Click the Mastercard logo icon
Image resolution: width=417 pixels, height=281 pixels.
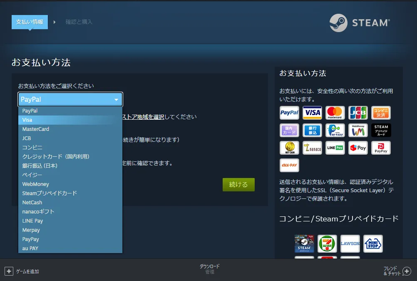coord(335,113)
